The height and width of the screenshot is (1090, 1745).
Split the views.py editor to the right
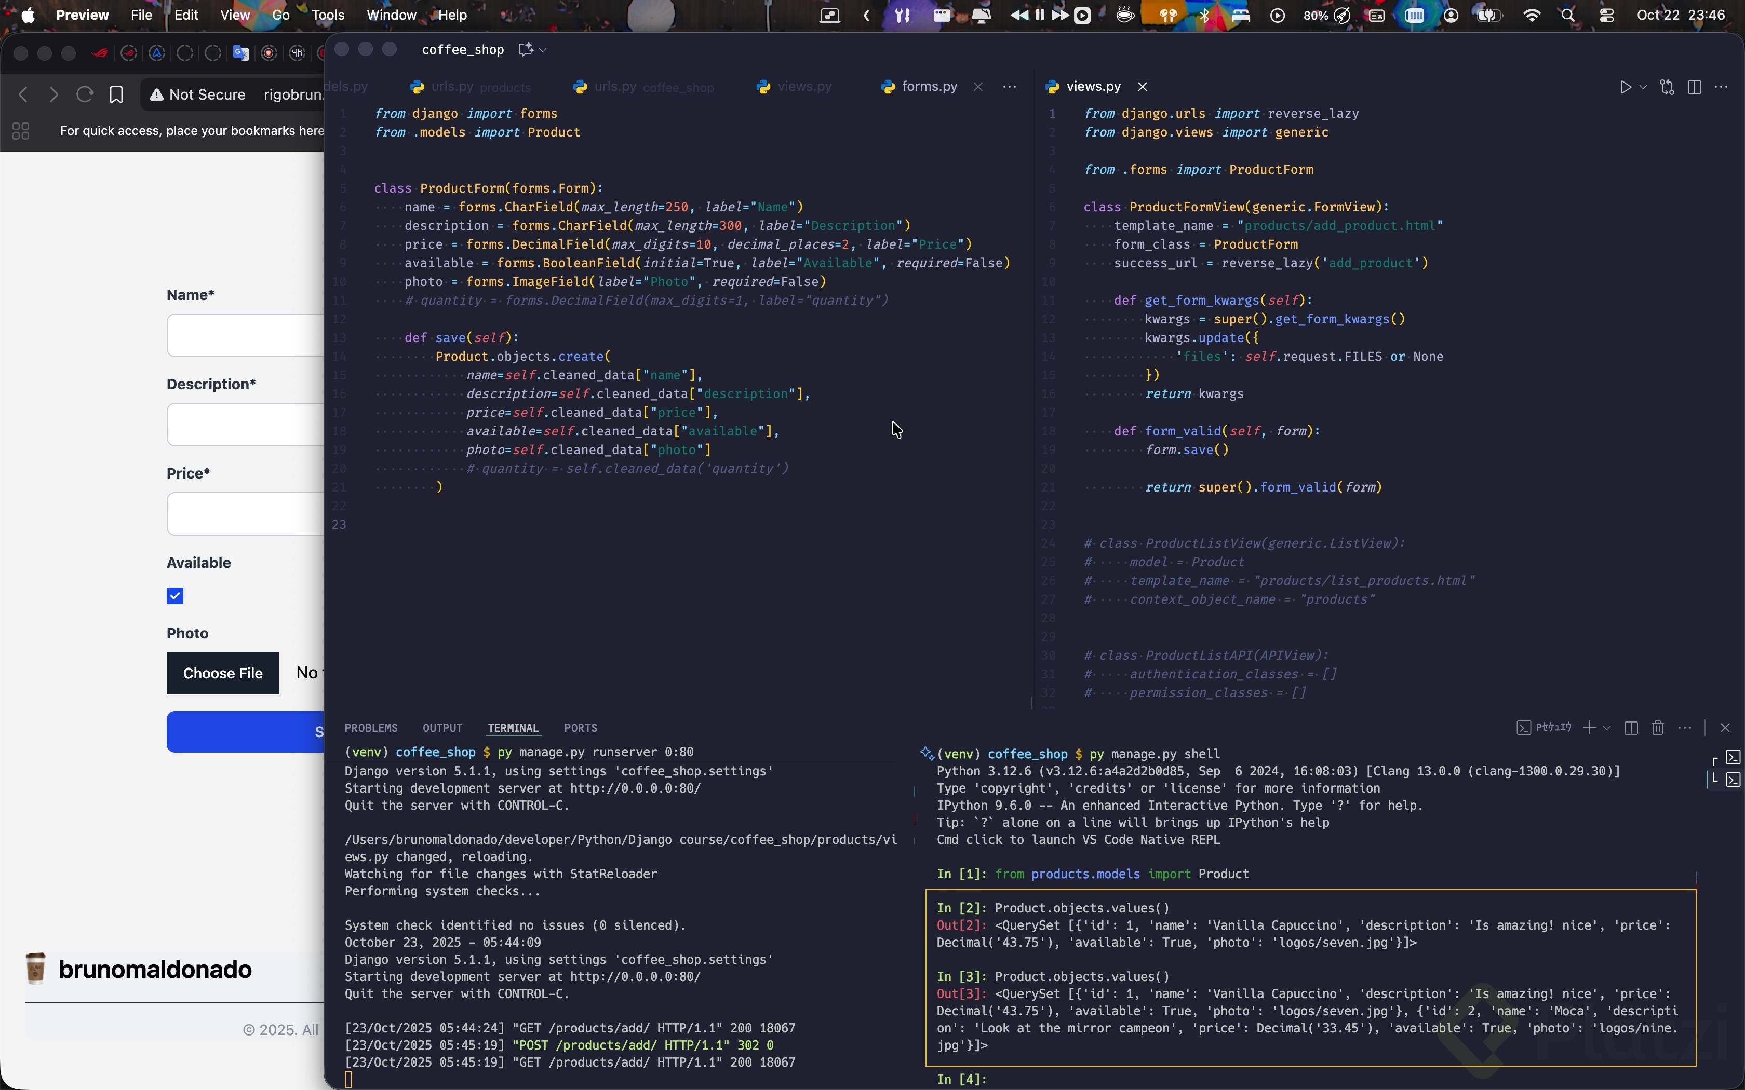coord(1695,87)
